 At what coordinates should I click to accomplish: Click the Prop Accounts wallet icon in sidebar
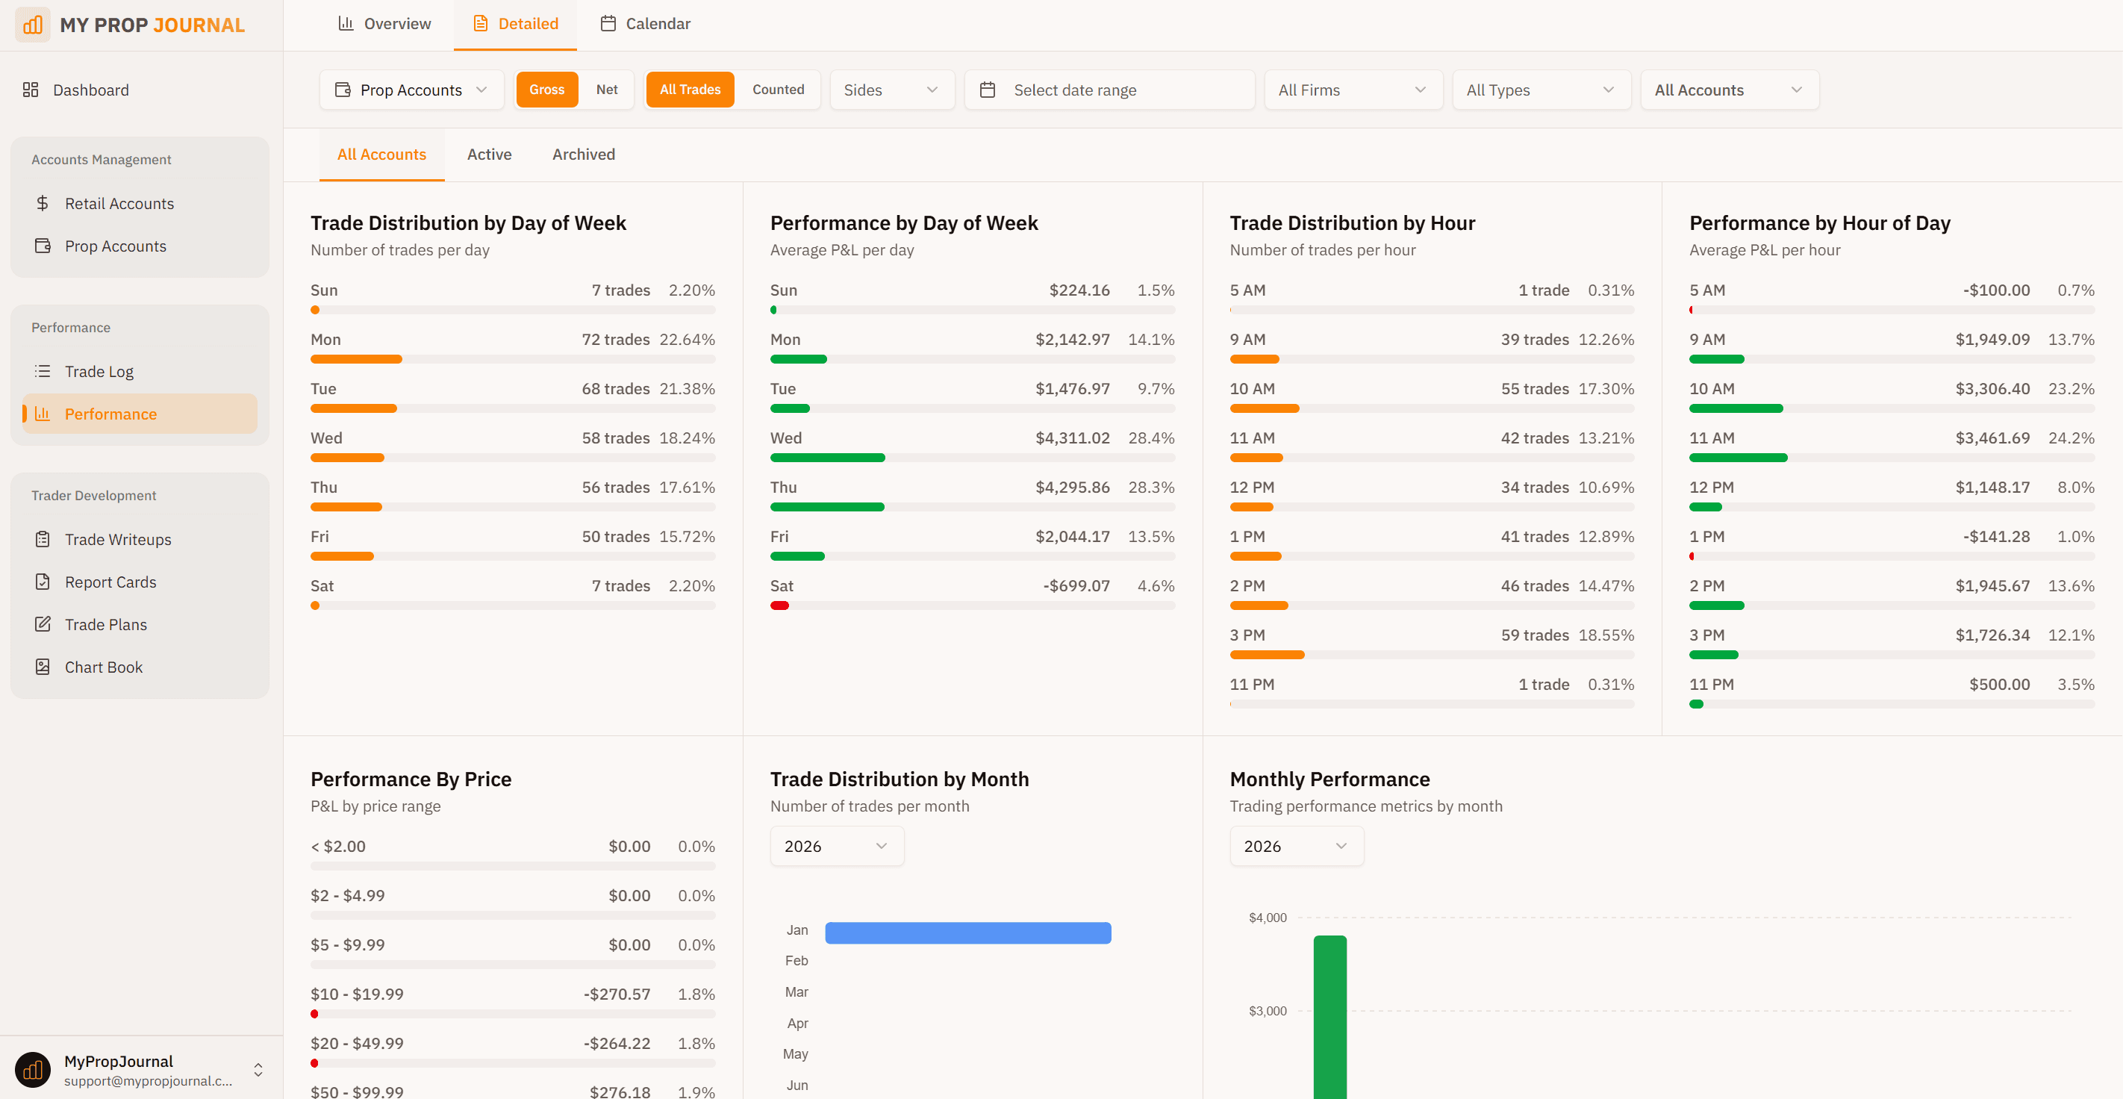pos(43,246)
